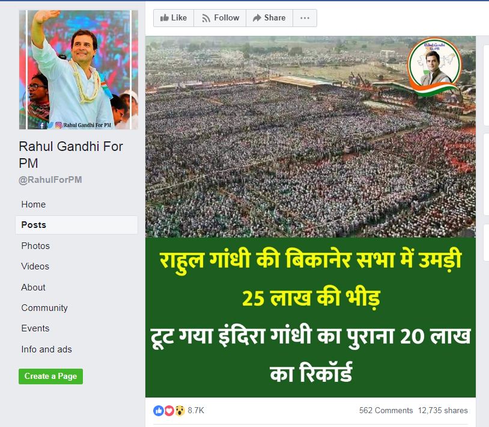Screen dimensions: 489x427
Task: Open the About section
Action: 34,287
